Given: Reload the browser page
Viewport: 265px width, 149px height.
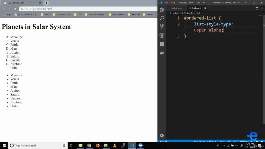Looking at the screenshot, I should tap(15, 9).
